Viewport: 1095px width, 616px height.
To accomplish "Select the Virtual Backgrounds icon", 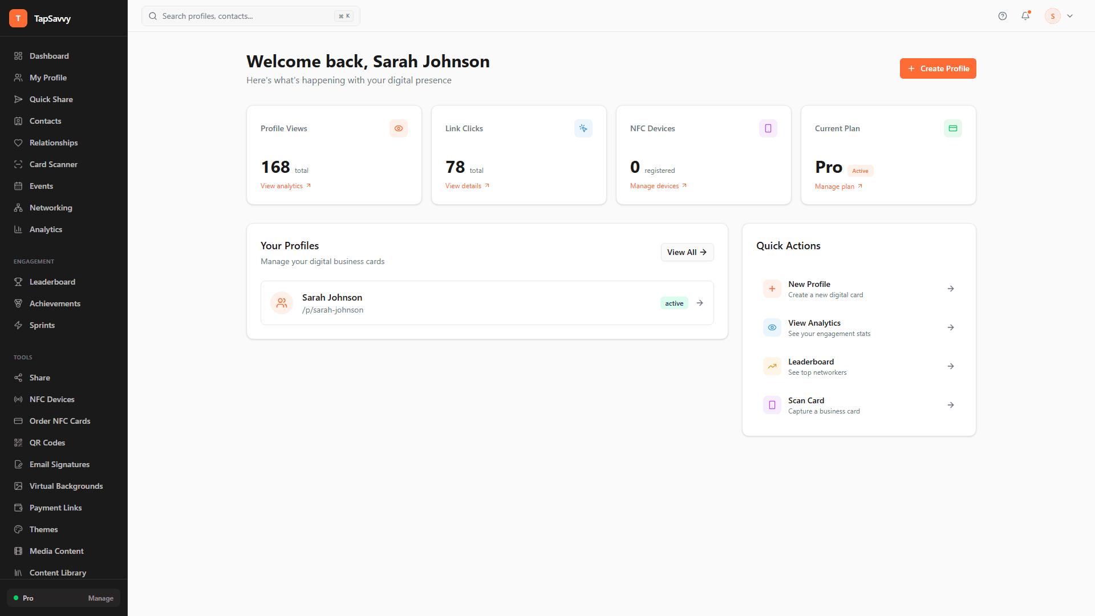I will 19,486.
